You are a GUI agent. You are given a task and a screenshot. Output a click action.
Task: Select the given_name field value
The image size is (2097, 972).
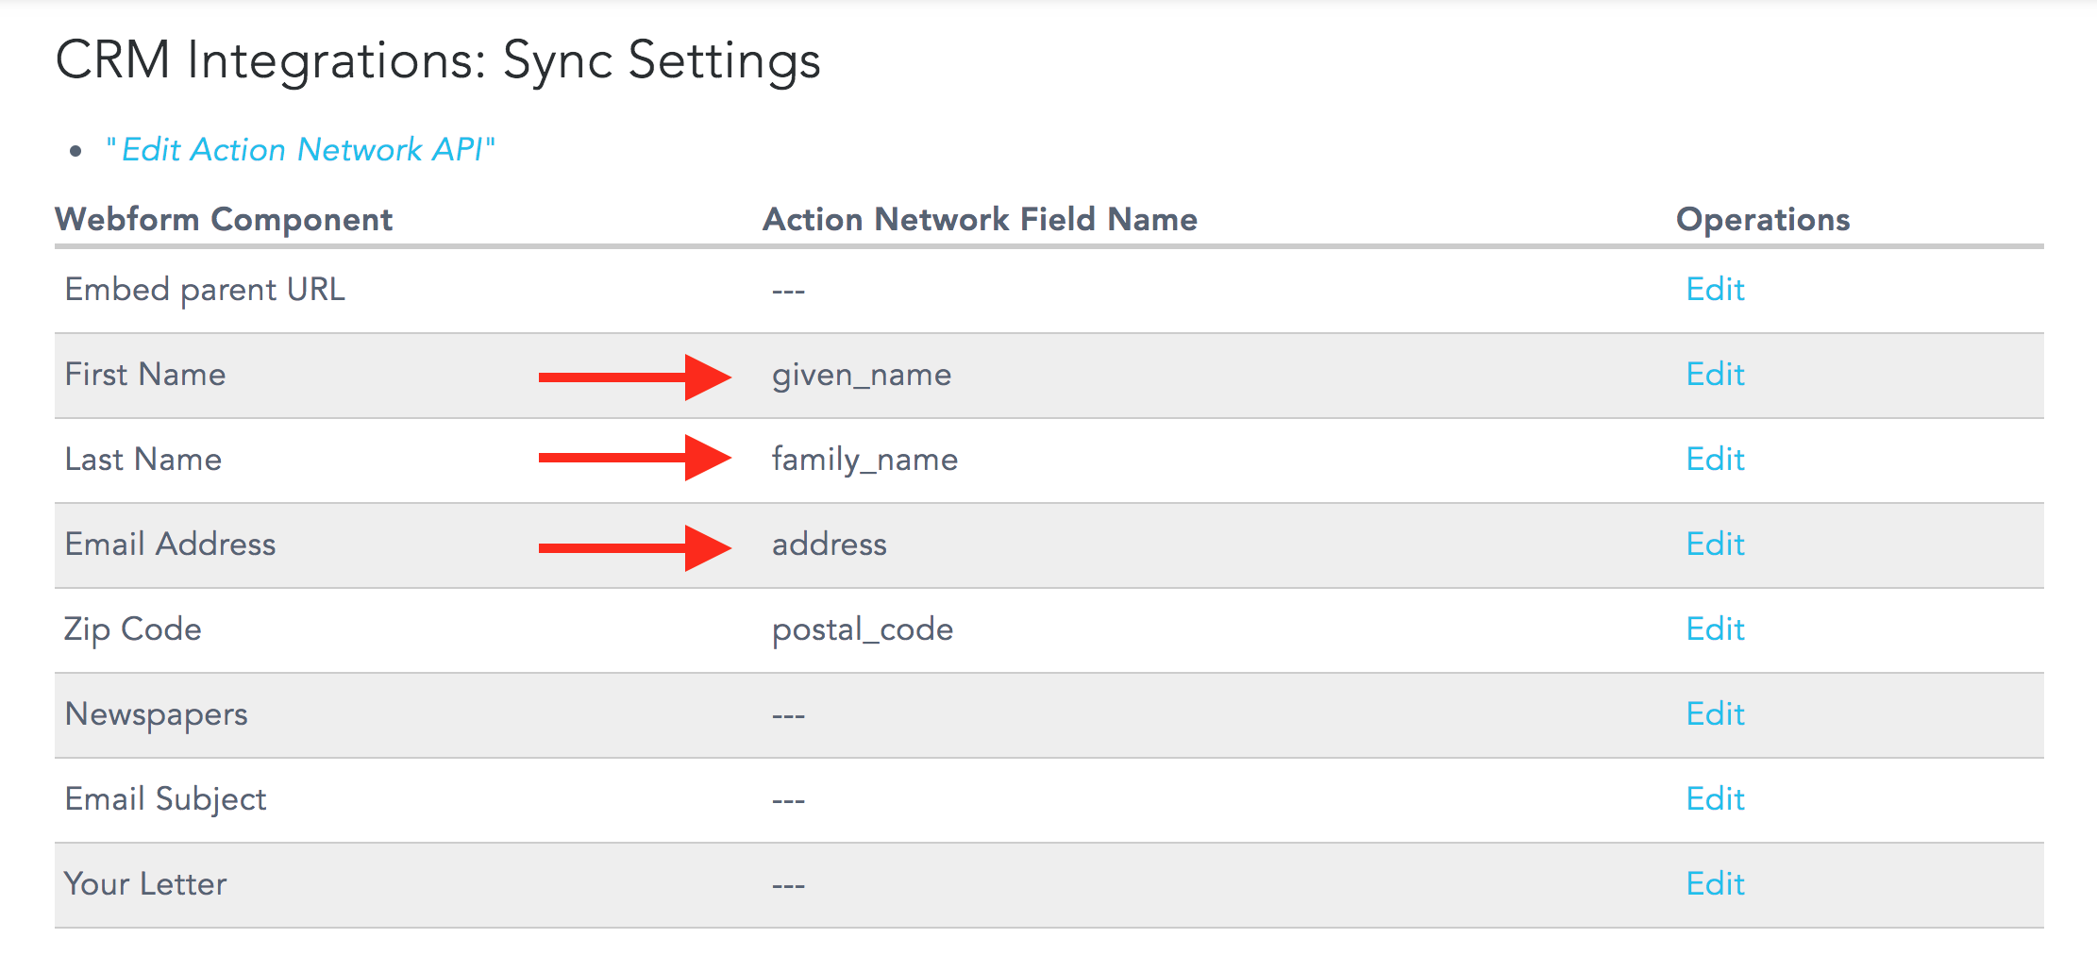862,375
